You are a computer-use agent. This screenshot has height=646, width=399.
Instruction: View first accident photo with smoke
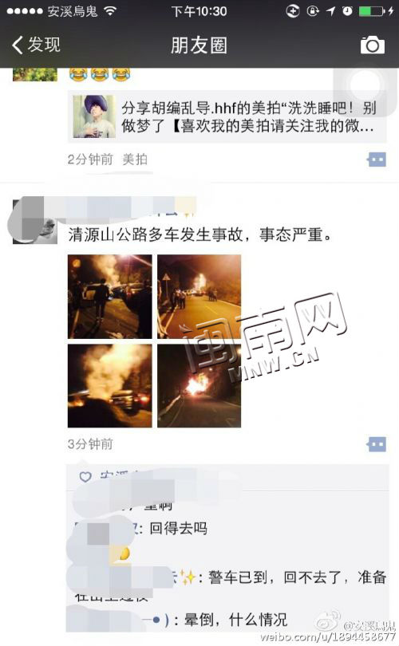109,297
